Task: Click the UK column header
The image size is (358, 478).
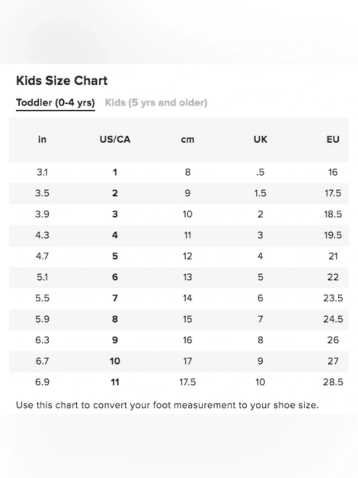Action: [260, 139]
